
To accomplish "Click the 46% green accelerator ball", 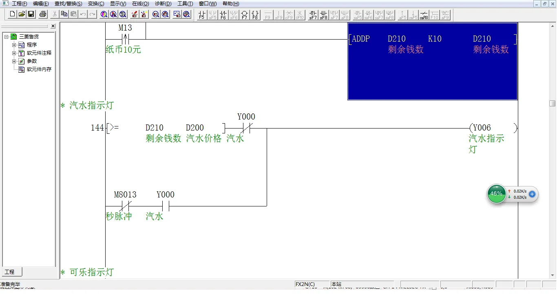I will pyautogui.click(x=496, y=194).
